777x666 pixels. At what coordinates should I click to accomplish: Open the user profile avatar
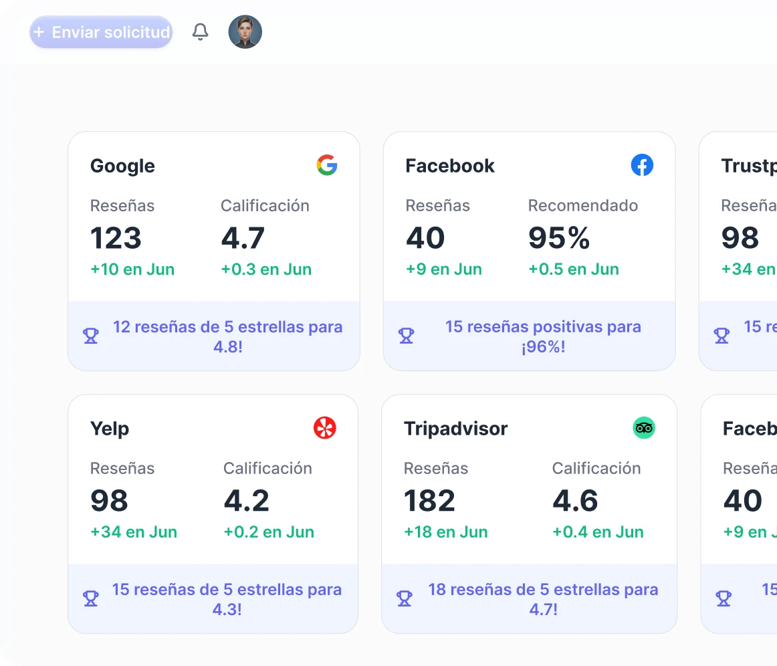pos(245,32)
